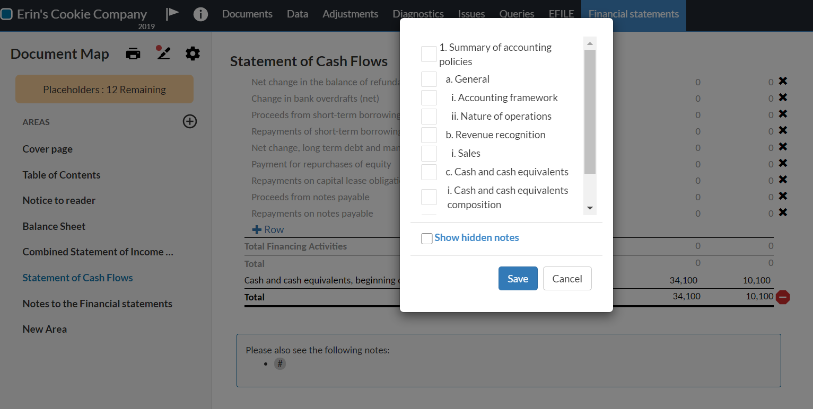Open Document Map settings gear
The height and width of the screenshot is (409, 813).
tap(193, 54)
